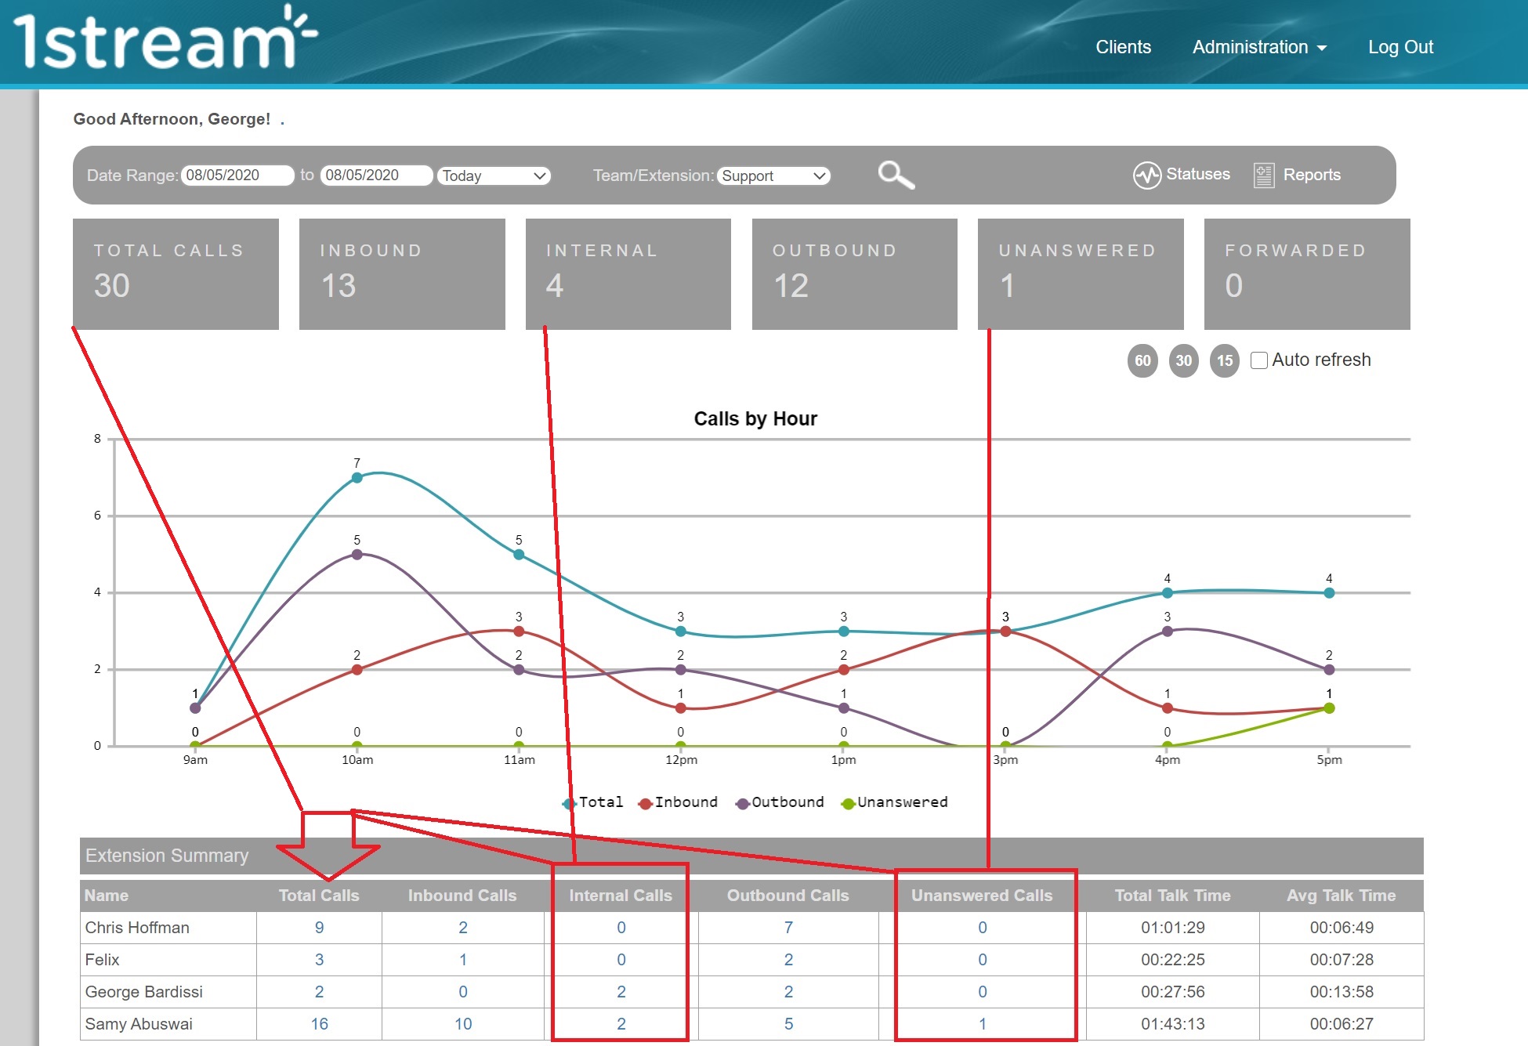Toggle the Total series legend marker
1528x1046 pixels.
pyautogui.click(x=569, y=803)
